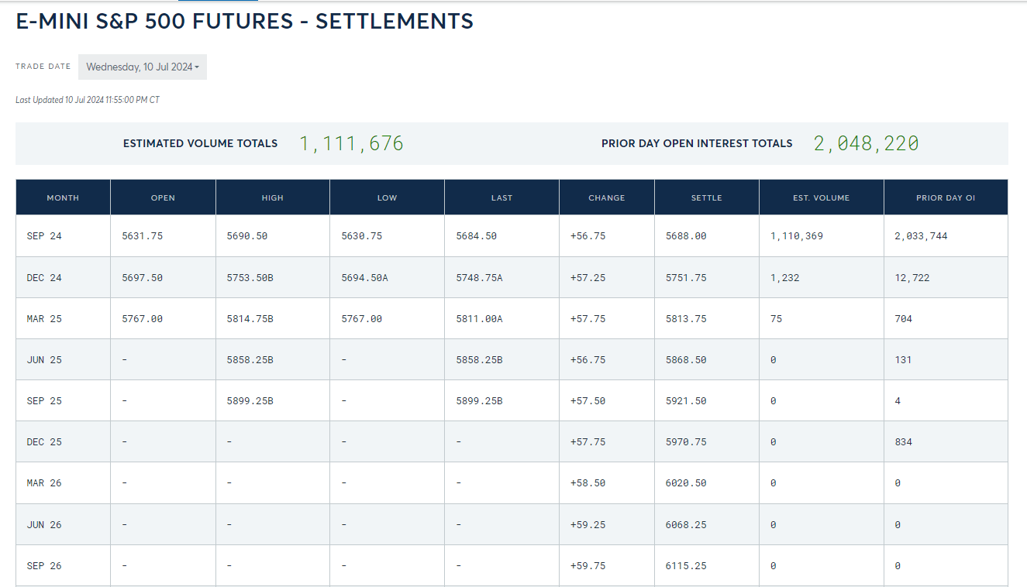This screenshot has width=1027, height=587.
Task: Click estimated volume 75
Action: [x=776, y=318]
